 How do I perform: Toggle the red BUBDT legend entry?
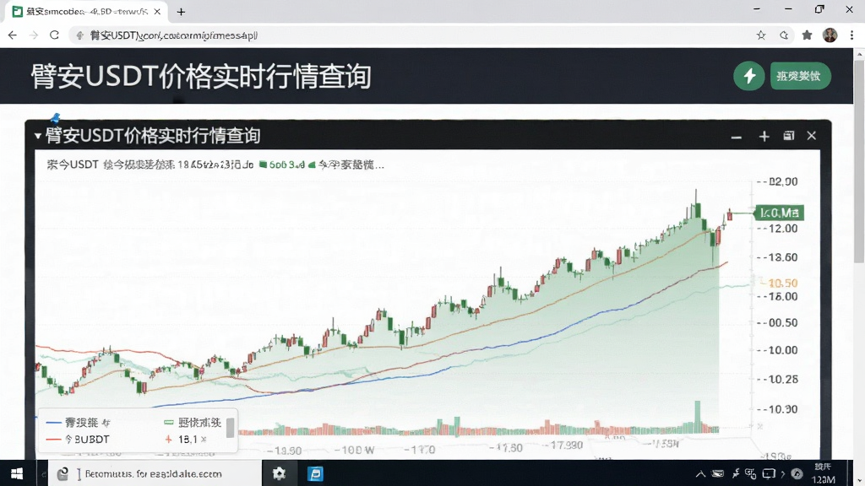pos(78,439)
